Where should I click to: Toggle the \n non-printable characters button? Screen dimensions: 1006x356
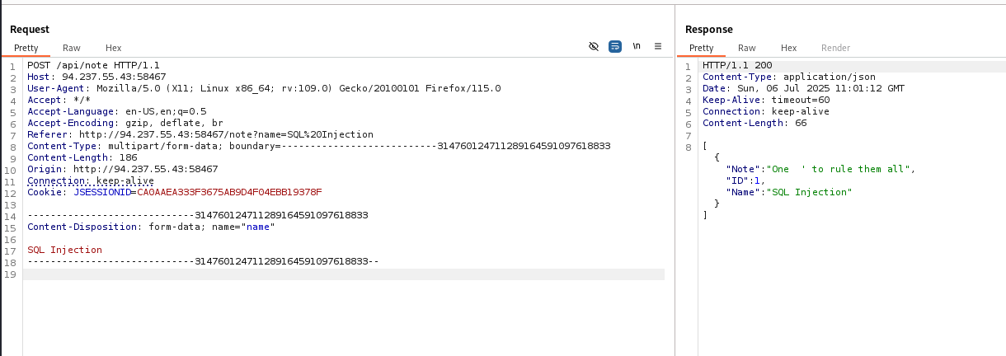coord(637,46)
